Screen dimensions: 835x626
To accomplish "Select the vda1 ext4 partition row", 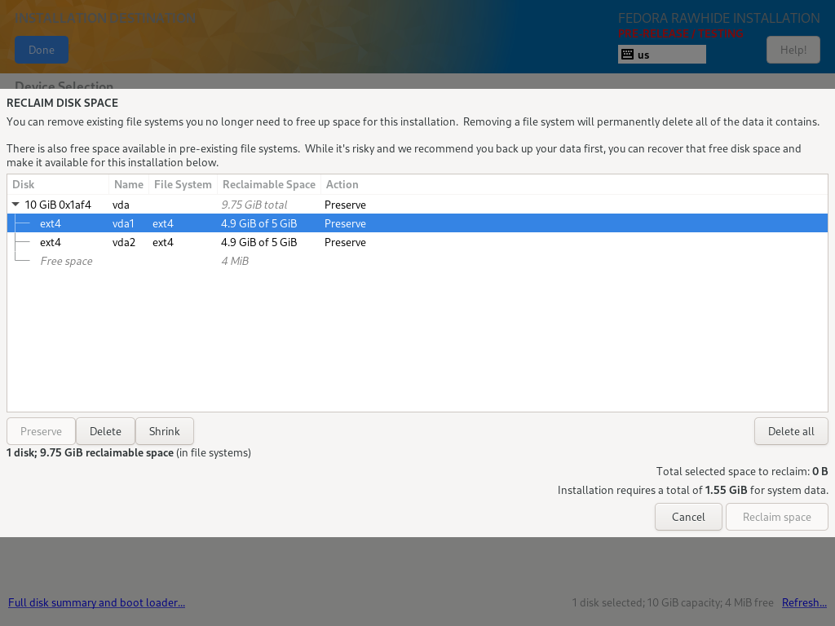I will click(417, 223).
